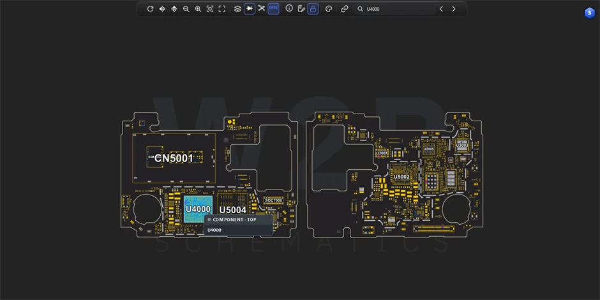
Task: Open the layers panel icon
Action: point(237,9)
